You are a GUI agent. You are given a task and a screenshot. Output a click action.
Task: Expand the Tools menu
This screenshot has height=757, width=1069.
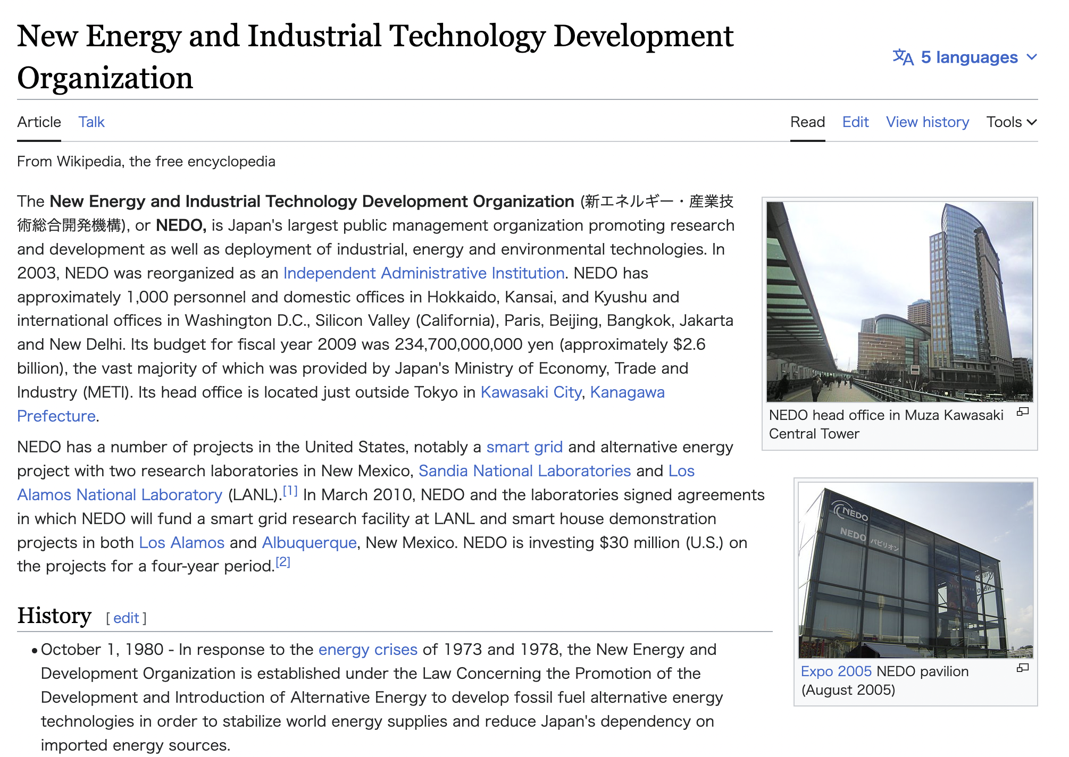coord(1012,122)
